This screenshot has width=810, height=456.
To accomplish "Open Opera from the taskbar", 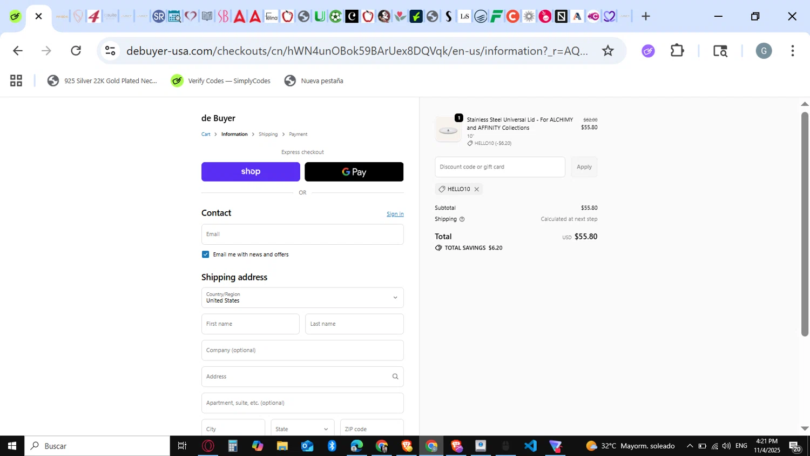I will (x=208, y=446).
